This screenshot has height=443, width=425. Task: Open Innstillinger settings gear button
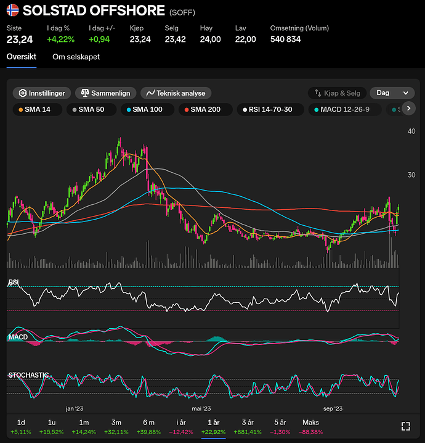coord(42,93)
